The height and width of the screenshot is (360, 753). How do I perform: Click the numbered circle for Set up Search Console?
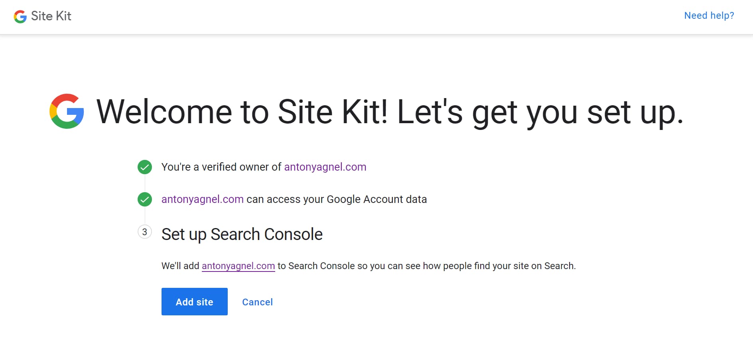(x=144, y=232)
